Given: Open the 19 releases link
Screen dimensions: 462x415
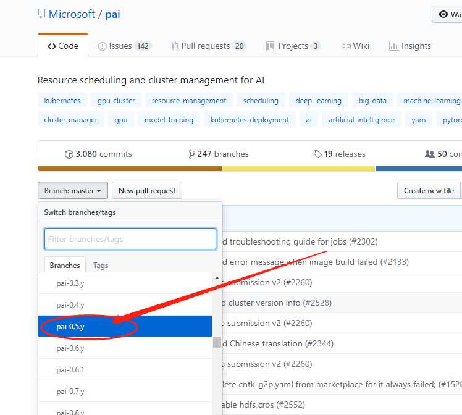Looking at the screenshot, I should coord(340,154).
